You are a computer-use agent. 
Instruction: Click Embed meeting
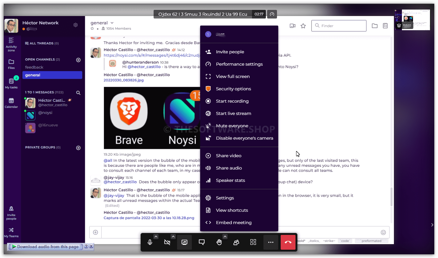click(239, 223)
